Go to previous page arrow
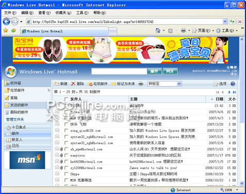 coord(223,92)
